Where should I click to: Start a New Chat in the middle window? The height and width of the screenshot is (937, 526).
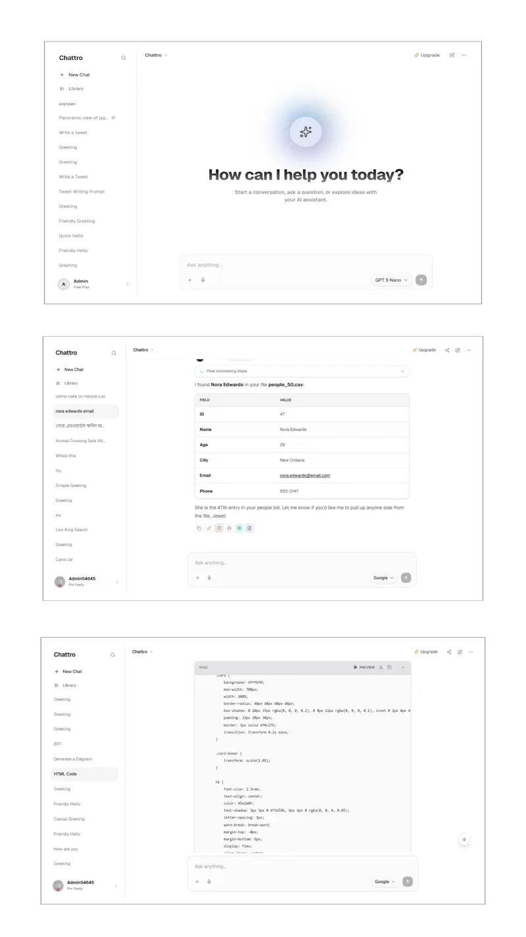(70, 370)
